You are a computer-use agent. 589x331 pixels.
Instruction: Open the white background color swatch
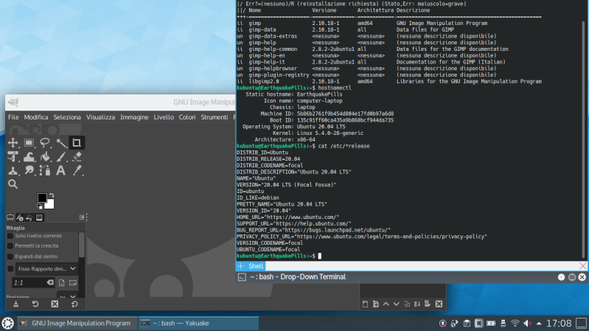[x=50, y=205]
